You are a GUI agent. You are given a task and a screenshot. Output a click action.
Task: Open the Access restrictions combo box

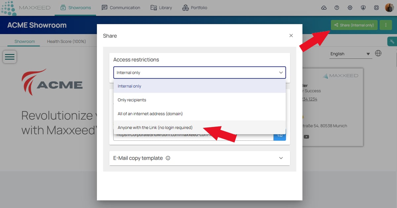tap(199, 73)
